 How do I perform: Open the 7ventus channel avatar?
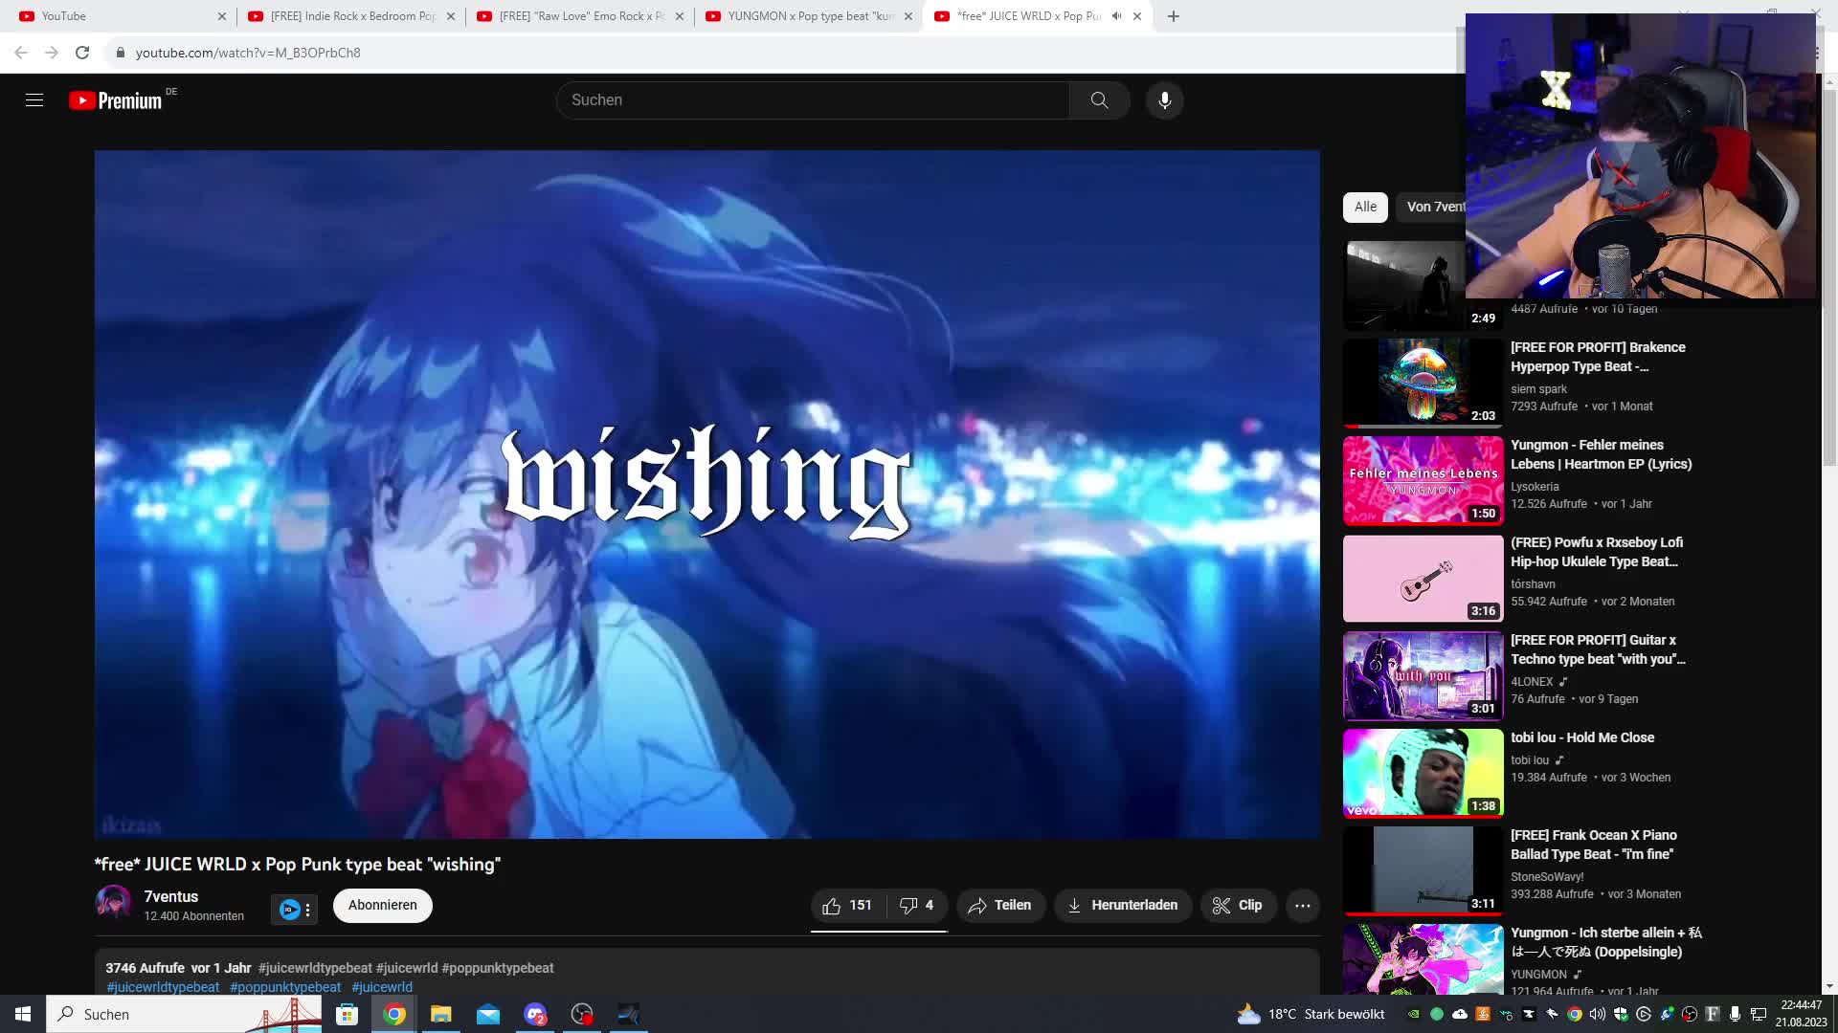(113, 903)
